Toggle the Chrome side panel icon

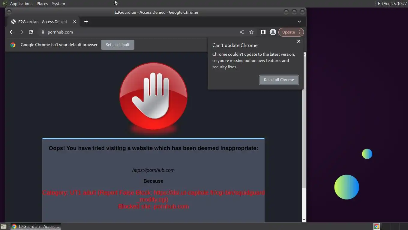click(x=263, y=32)
